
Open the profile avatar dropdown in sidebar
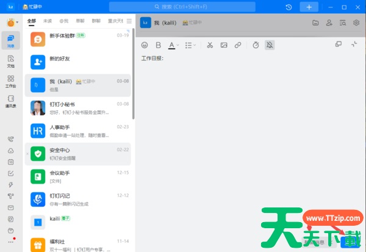click(12, 23)
